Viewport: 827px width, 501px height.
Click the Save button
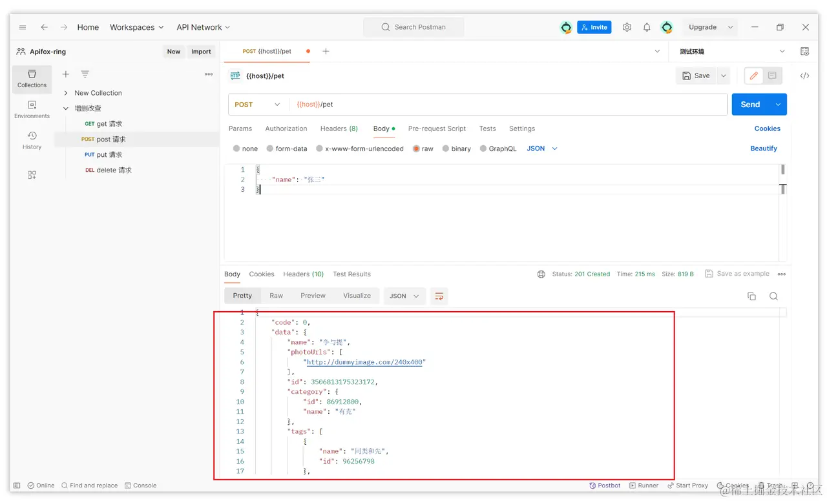[696, 76]
